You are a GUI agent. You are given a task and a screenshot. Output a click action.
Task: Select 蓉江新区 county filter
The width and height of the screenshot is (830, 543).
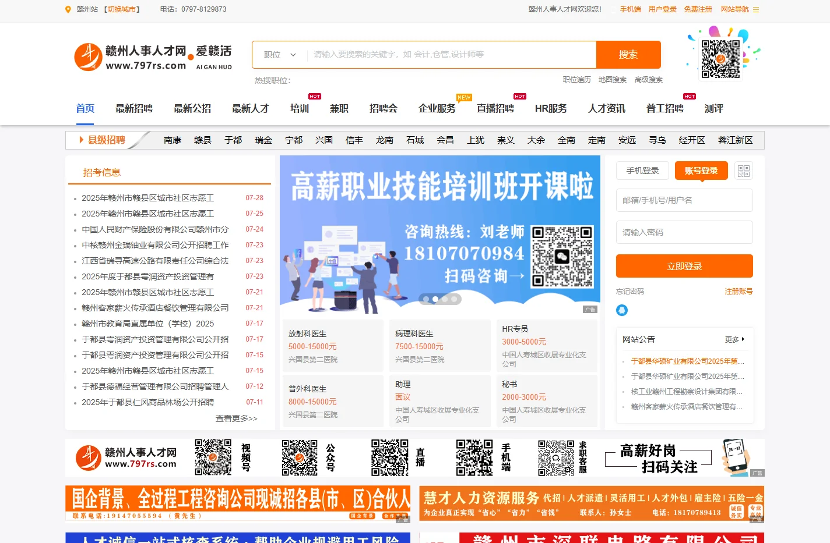click(736, 140)
